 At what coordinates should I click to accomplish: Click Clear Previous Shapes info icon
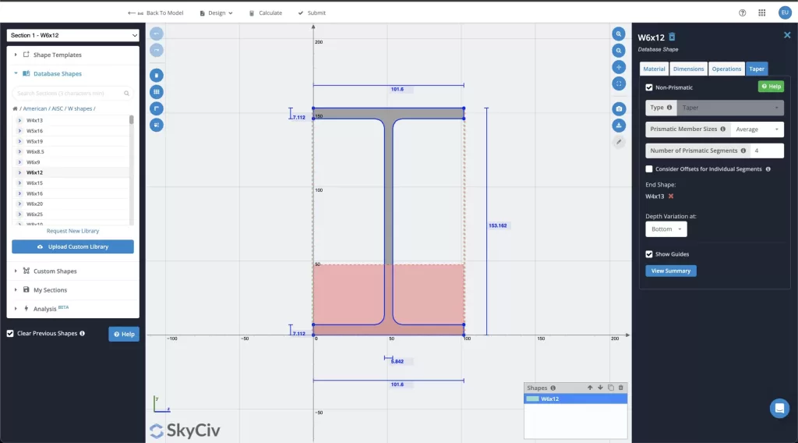(x=82, y=334)
